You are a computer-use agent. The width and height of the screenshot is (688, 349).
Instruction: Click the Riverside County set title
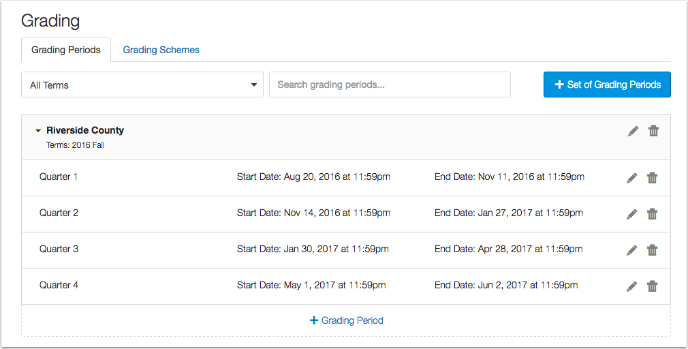(85, 130)
